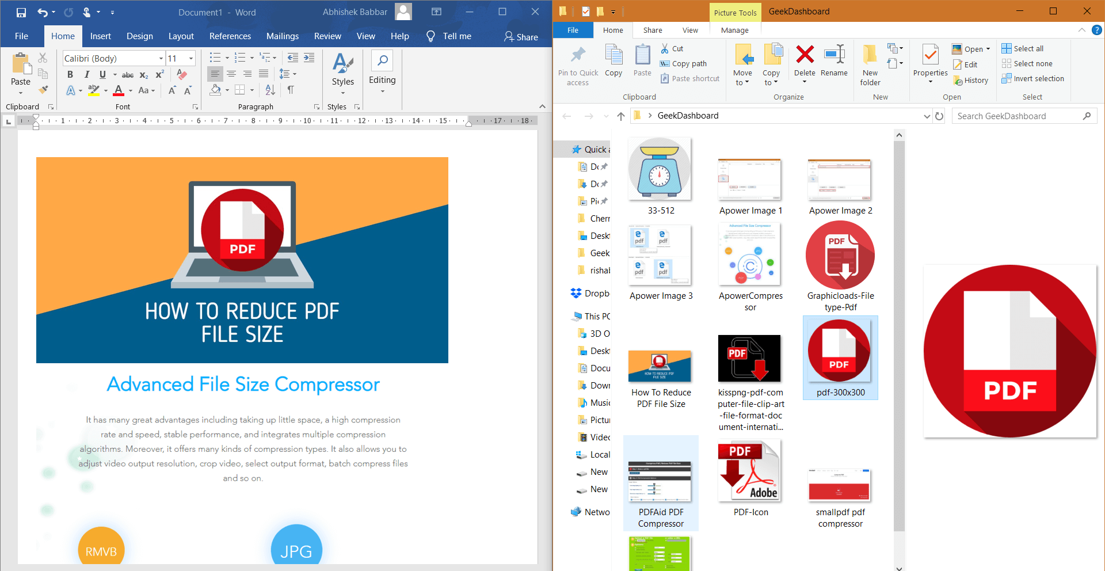This screenshot has height=571, width=1105.
Task: Click Edit in Explorer Open group
Action: tap(965, 65)
